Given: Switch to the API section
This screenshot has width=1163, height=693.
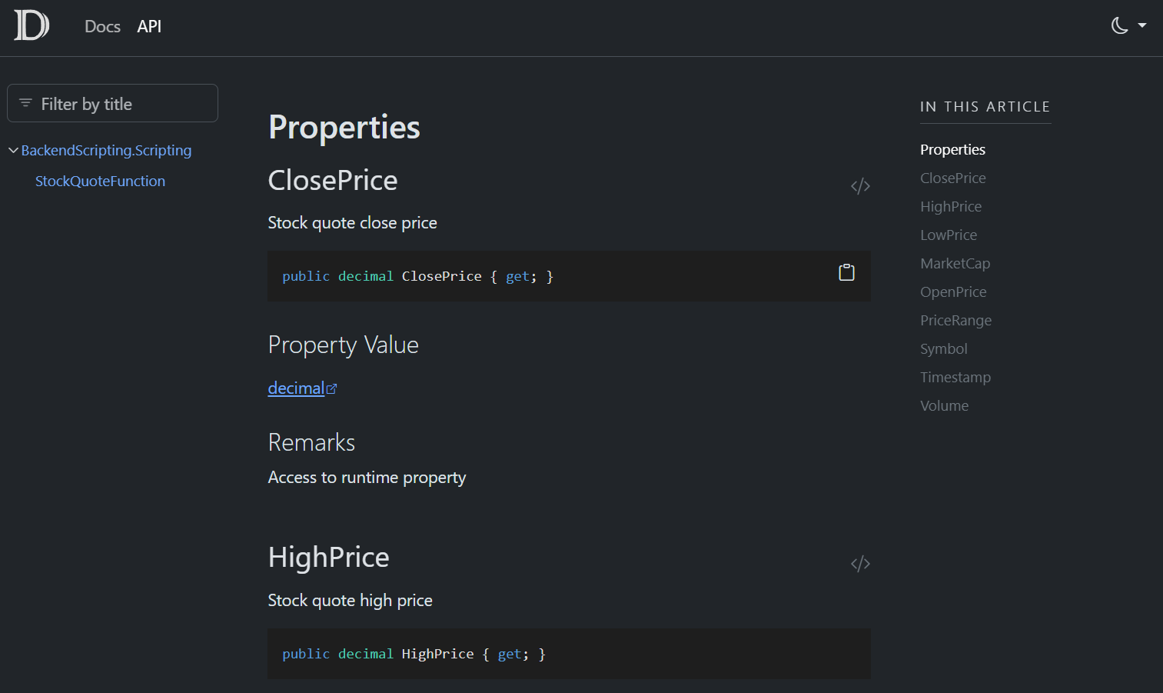Looking at the screenshot, I should [x=149, y=25].
